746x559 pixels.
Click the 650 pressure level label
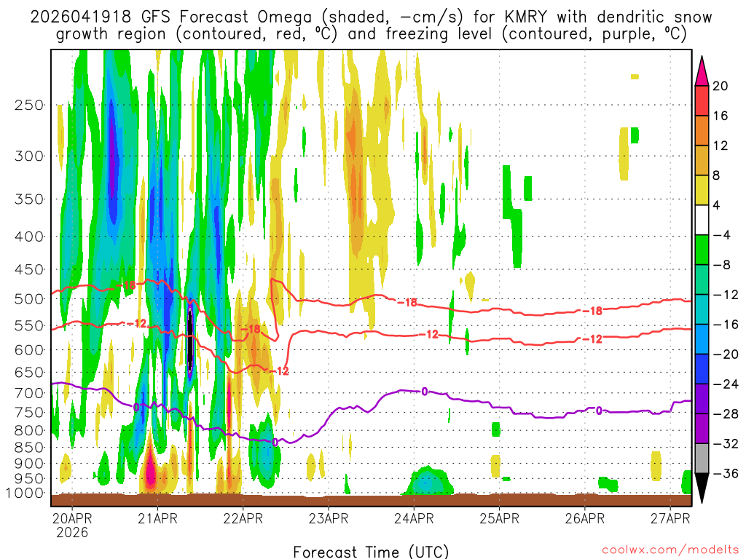click(x=29, y=372)
